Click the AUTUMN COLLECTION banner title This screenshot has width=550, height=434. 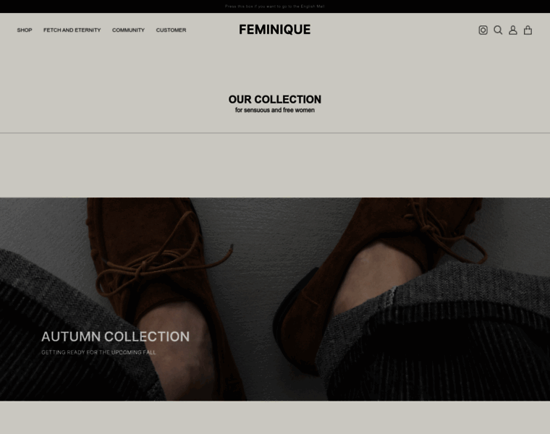coord(115,336)
